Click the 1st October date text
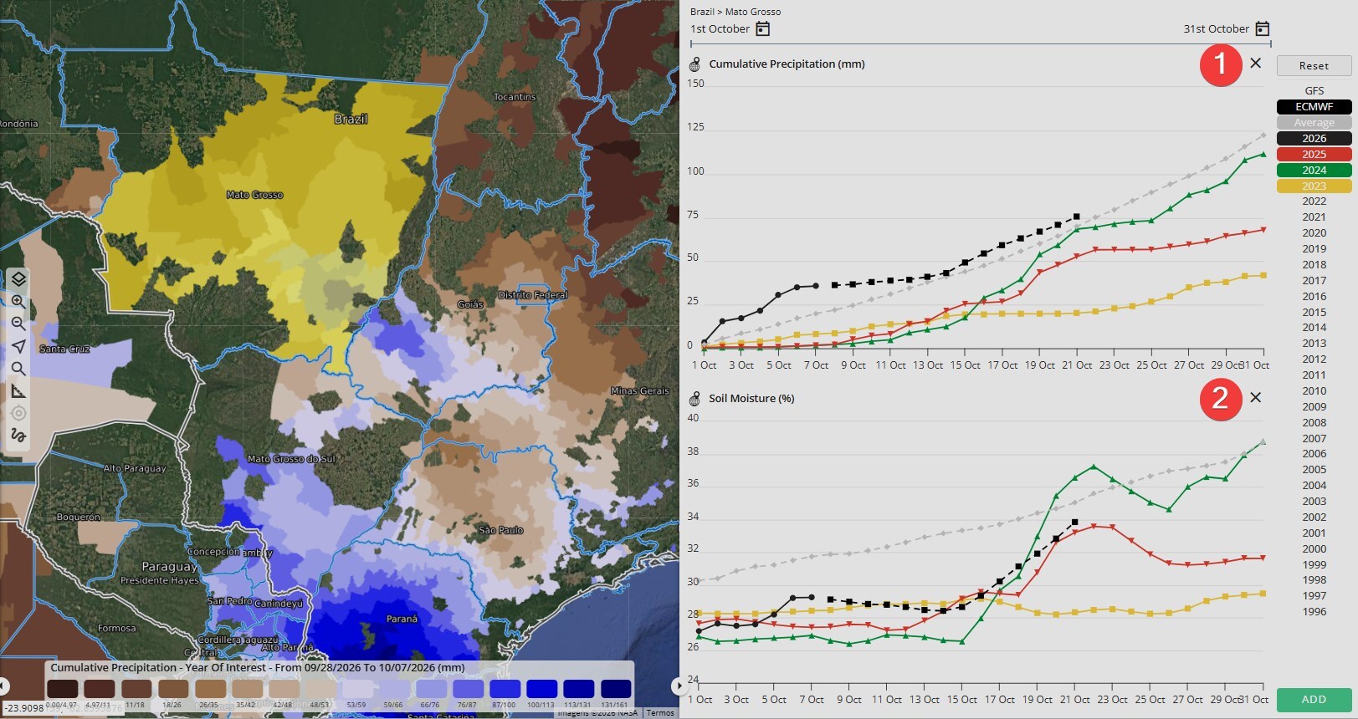Screen dimensions: 1358x719 tap(720, 29)
